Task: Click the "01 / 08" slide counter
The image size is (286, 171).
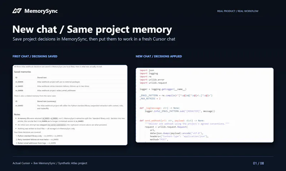Action: (x=258, y=164)
